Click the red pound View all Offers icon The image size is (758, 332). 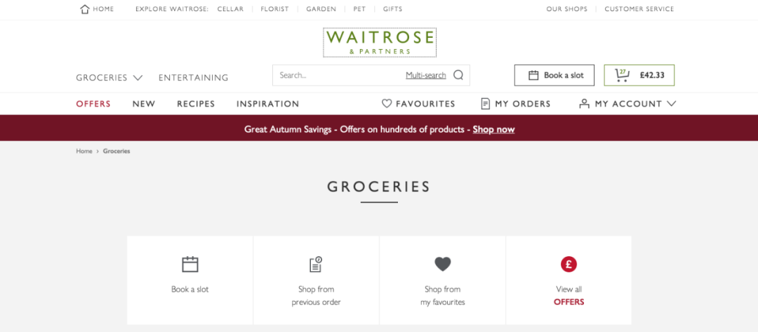[x=568, y=264]
